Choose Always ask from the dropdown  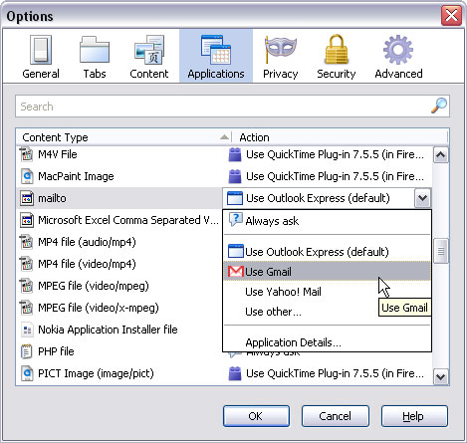pyautogui.click(x=327, y=221)
